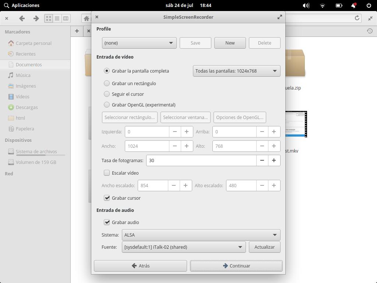Open the Wi-Fi network indicator
Image resolution: width=377 pixels, height=283 pixels.
(323, 5)
